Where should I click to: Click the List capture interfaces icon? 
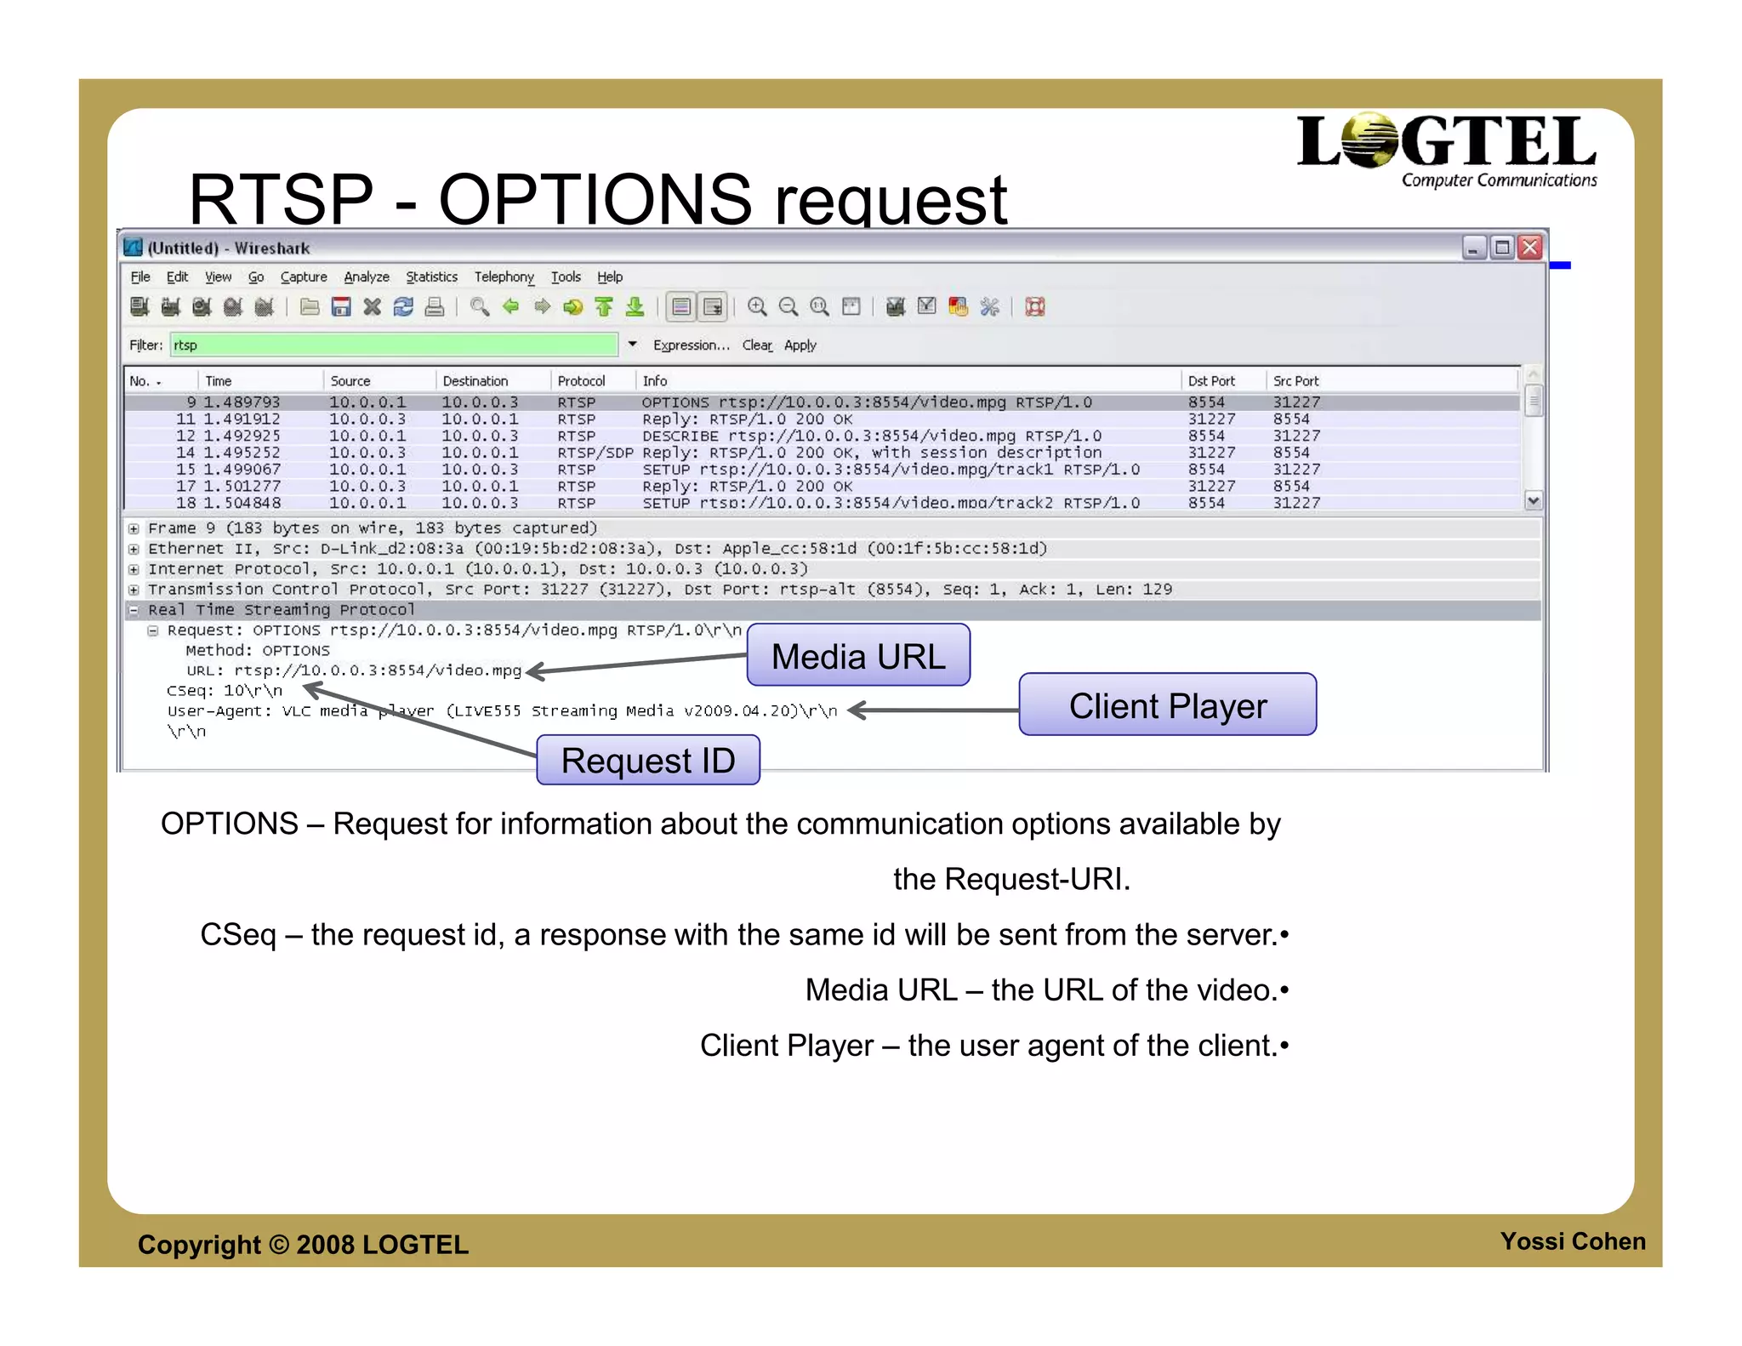[139, 307]
